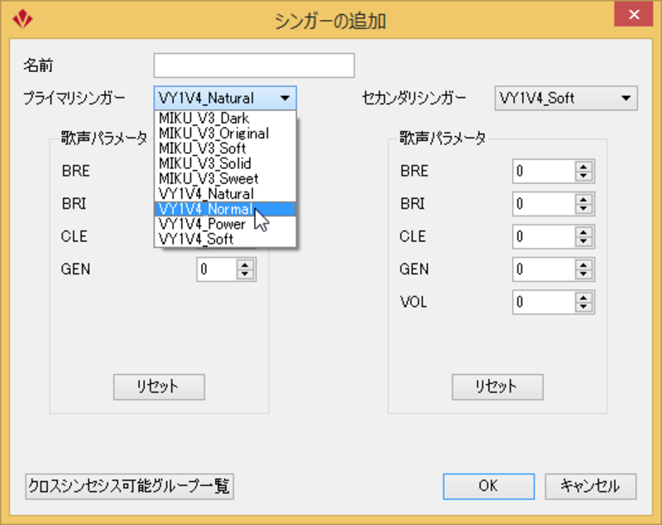Choose the highlighted VY1V4_Normal option
Screen dimensions: 662x525
pyautogui.click(x=205, y=209)
